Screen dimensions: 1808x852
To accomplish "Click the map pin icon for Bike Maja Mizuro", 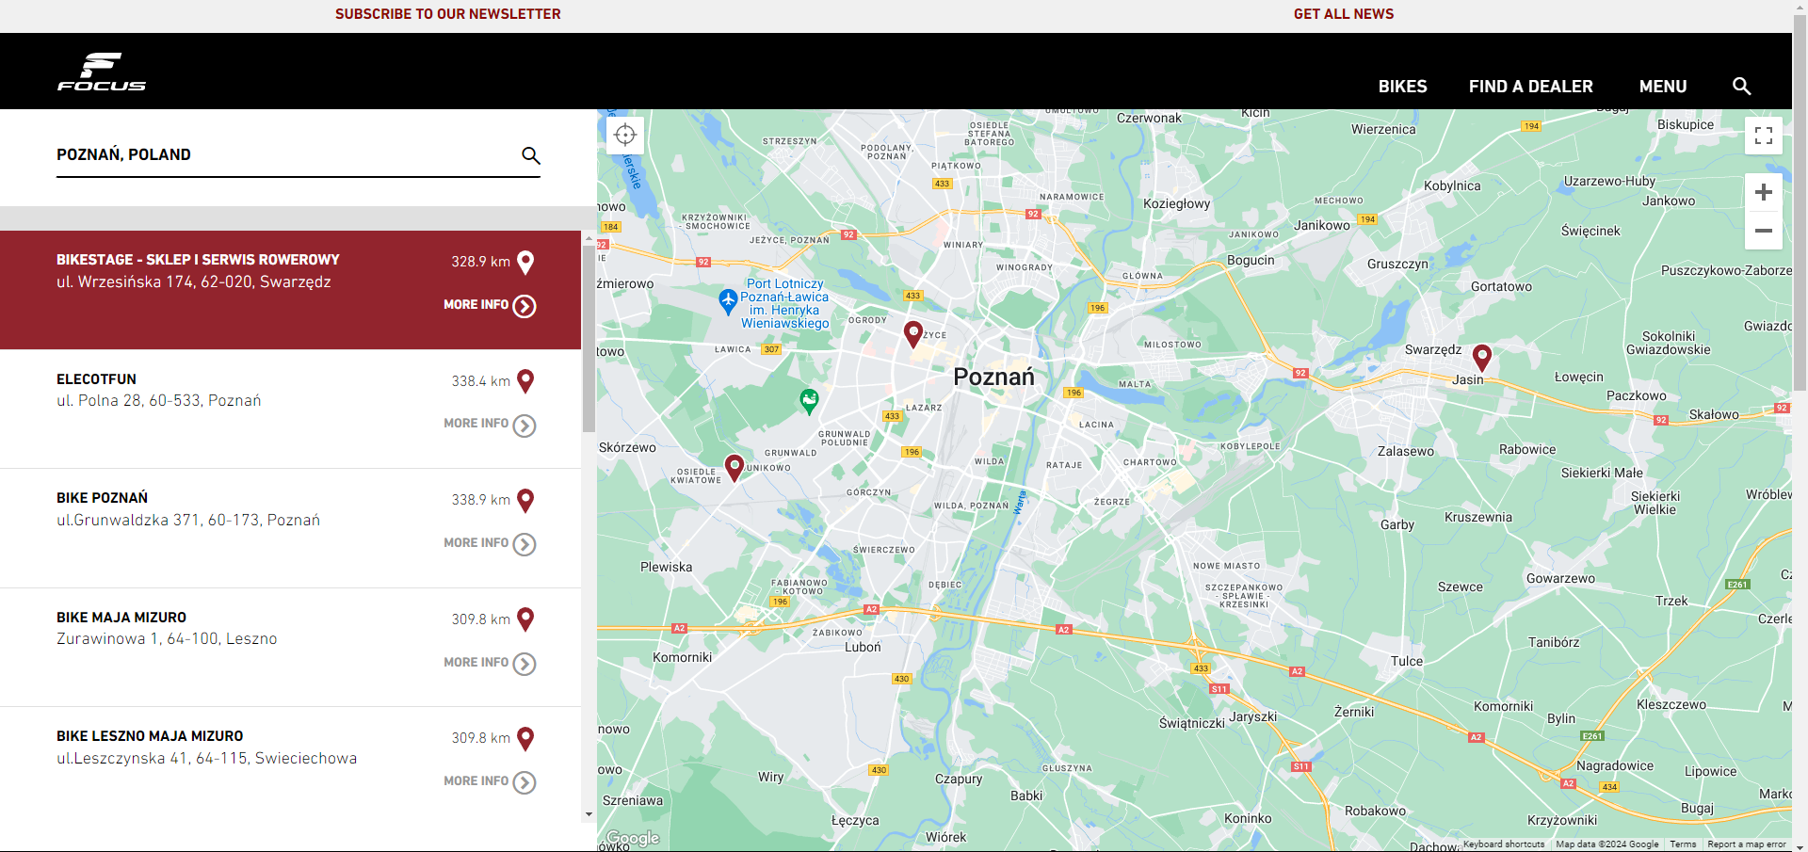I will (x=526, y=619).
